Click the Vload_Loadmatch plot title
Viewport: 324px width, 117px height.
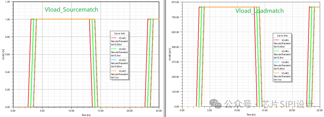(260, 11)
